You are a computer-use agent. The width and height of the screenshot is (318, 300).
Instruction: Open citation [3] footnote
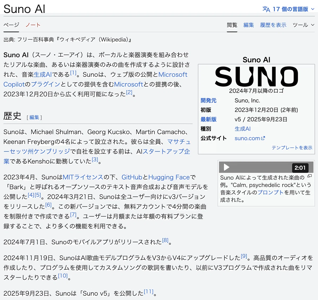pos(95,160)
